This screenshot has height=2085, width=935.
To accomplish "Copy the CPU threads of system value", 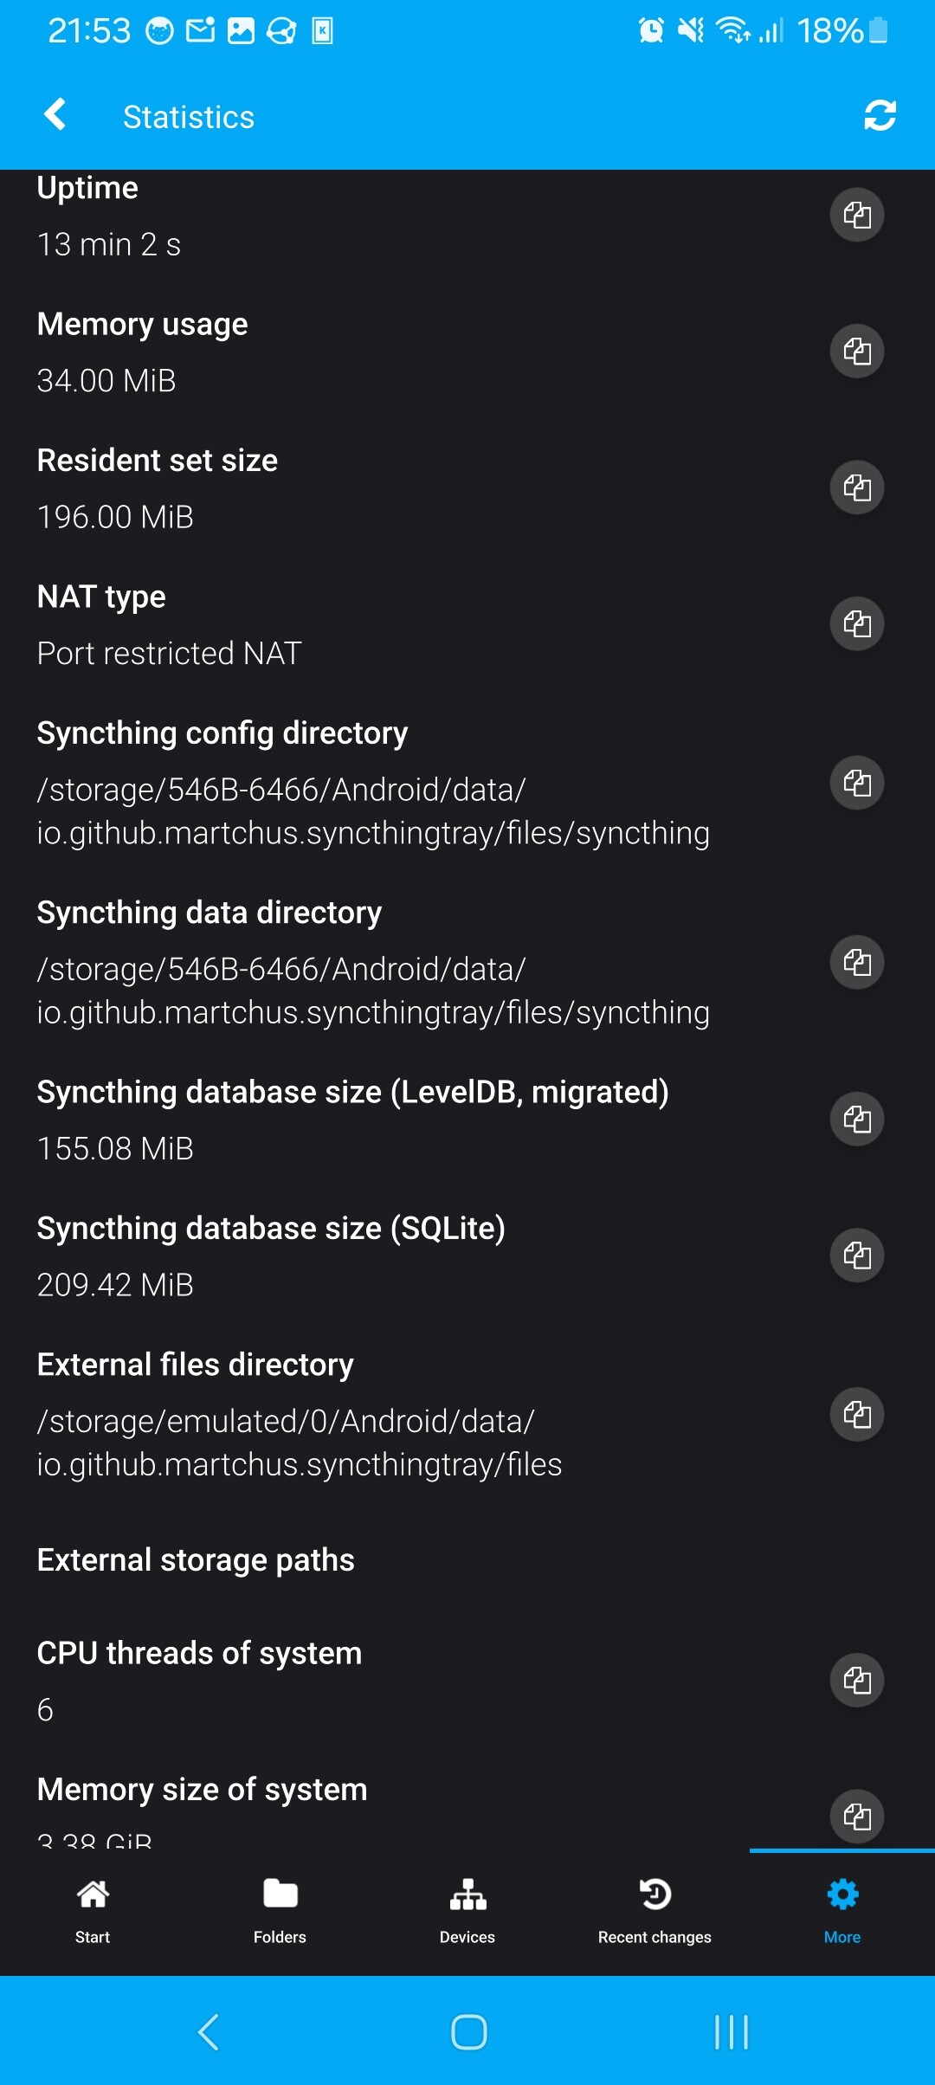I will 856,1680.
